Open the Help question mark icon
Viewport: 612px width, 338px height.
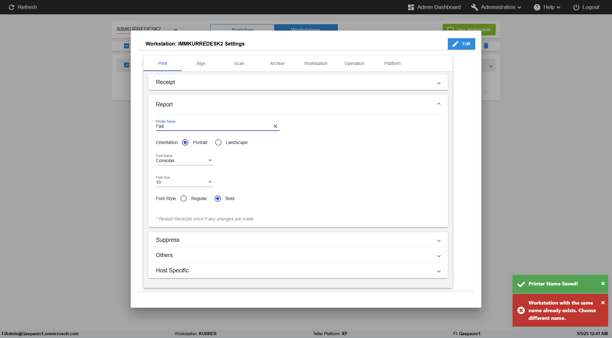click(x=537, y=7)
